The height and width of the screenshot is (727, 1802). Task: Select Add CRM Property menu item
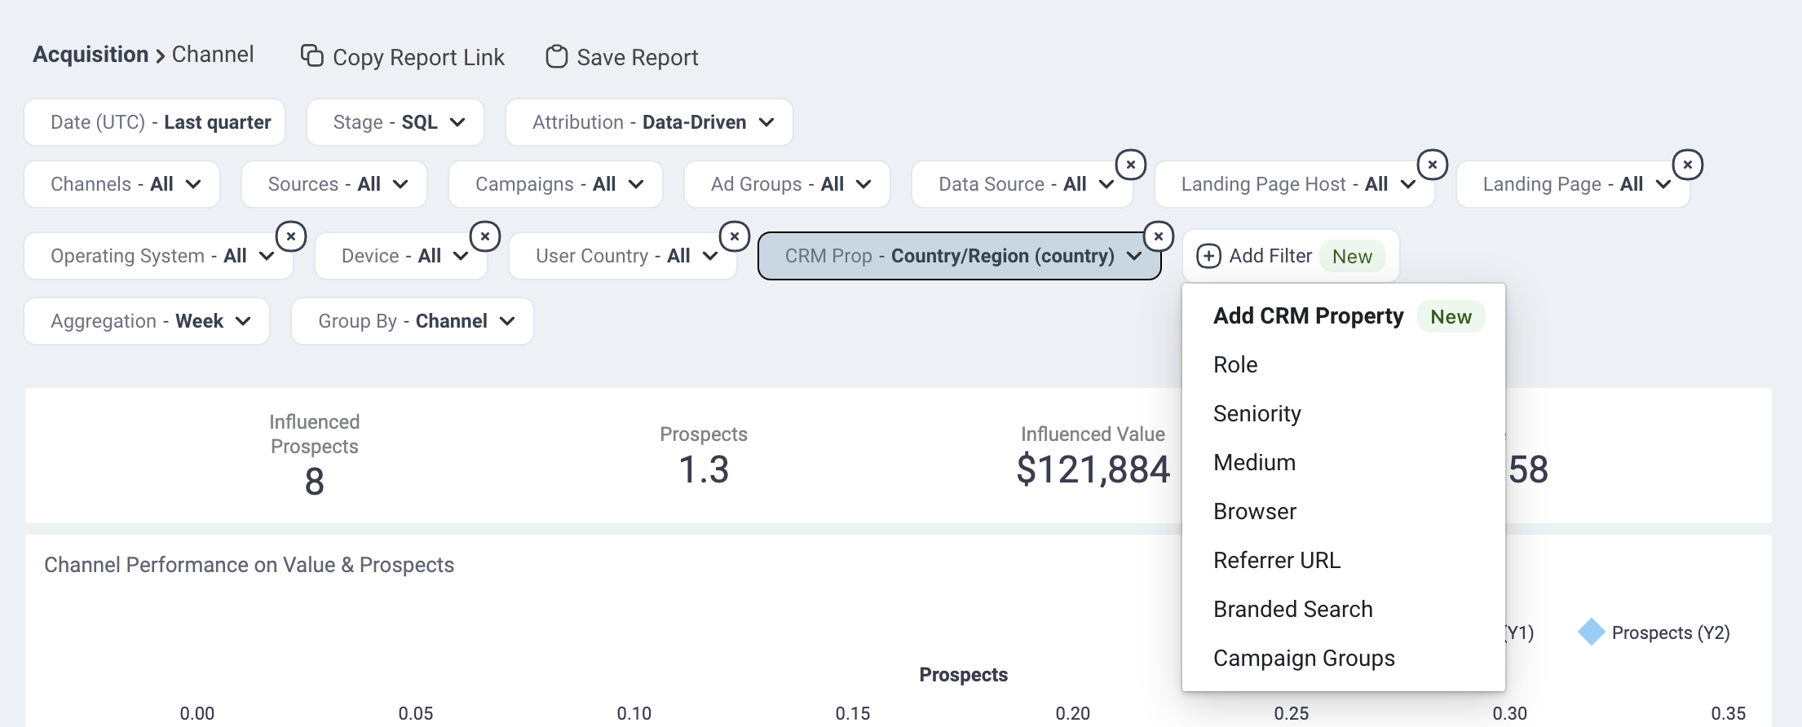[x=1344, y=316]
